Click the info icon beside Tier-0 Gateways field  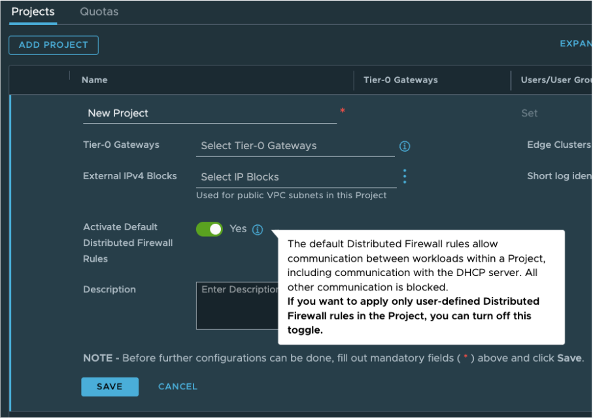pos(405,147)
